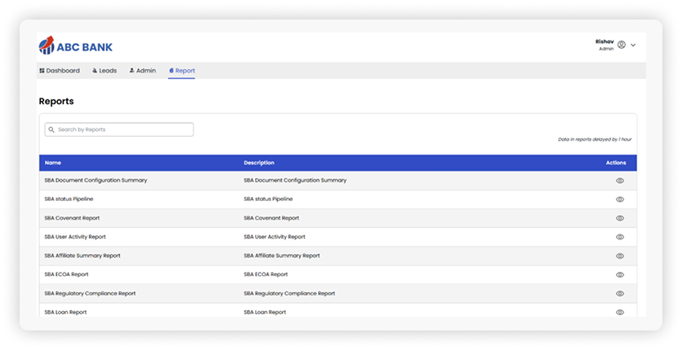Click eye icon for SBA Covenant Report
The height and width of the screenshot is (350, 682).
(620, 218)
